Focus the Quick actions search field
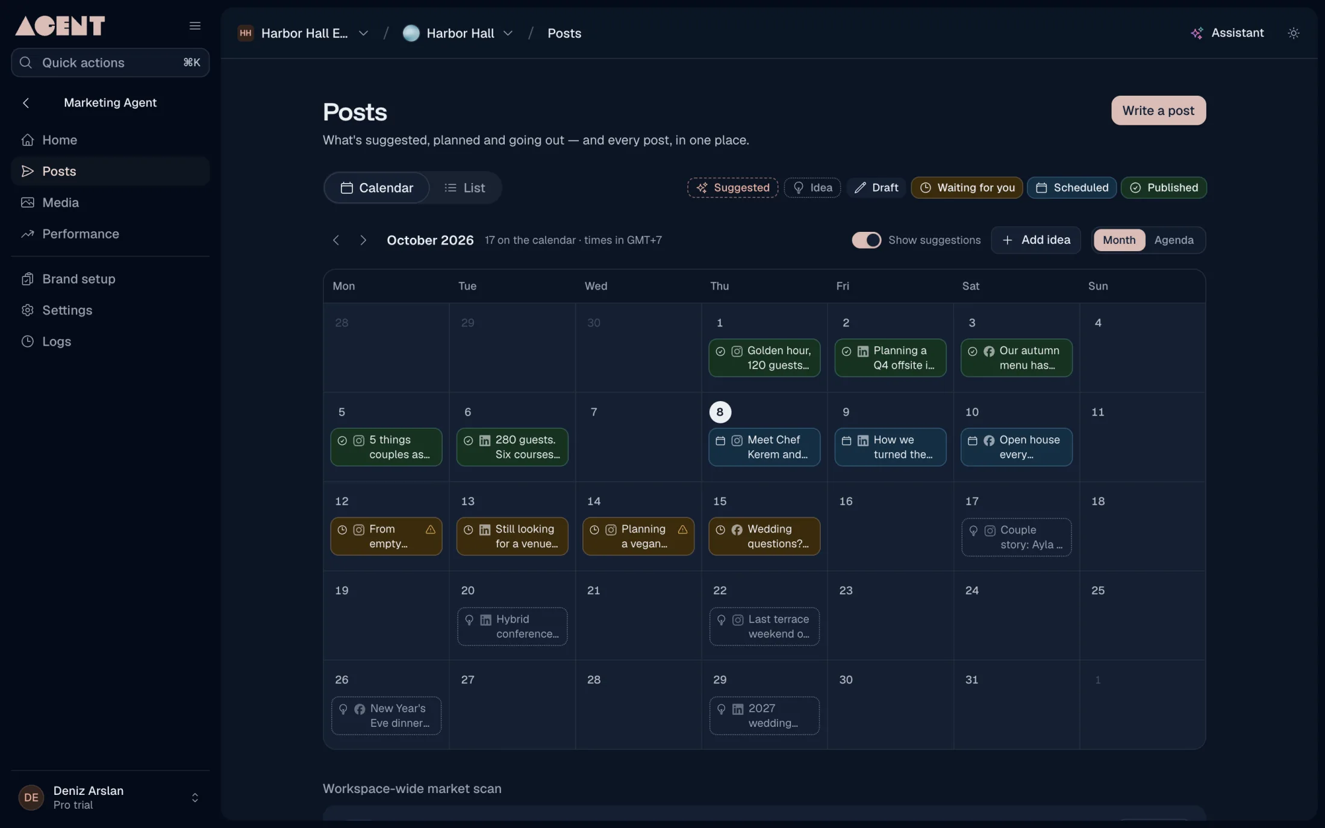 (110, 63)
